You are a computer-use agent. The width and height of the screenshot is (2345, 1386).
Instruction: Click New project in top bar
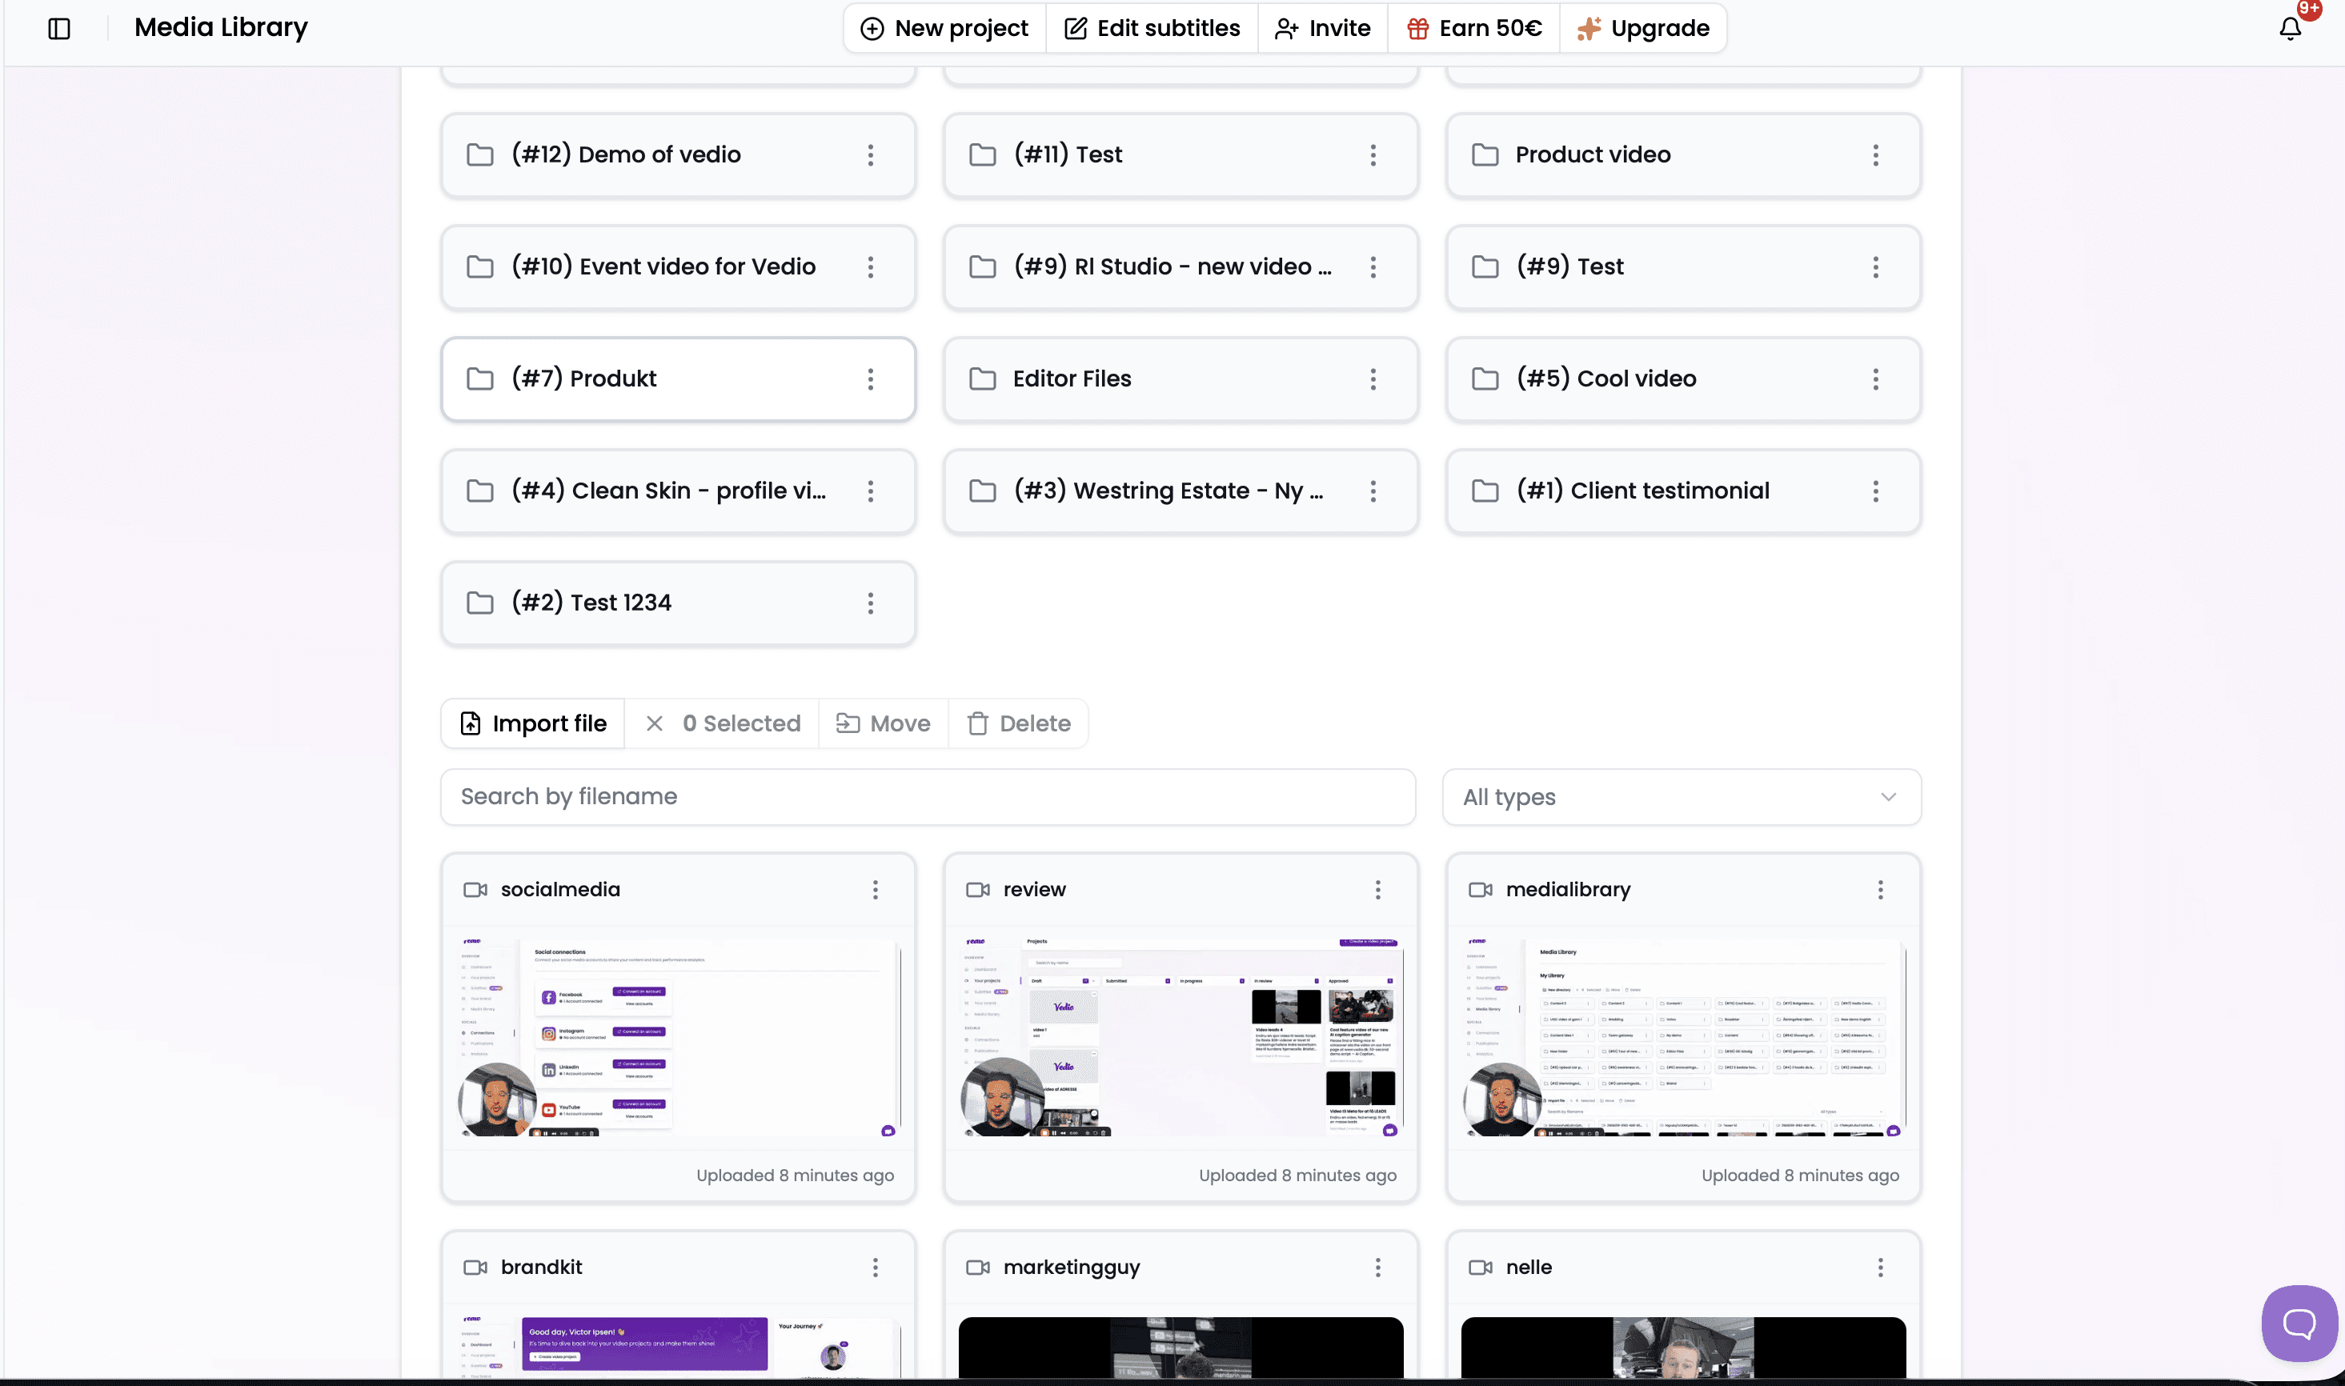(944, 29)
